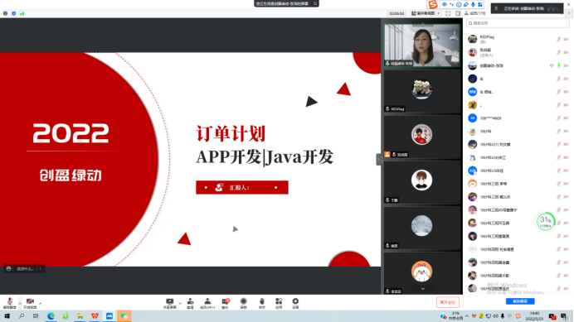Viewport: 574px width, 322px height.
Task: Toggle the side panel layout icon
Action: (458, 13)
